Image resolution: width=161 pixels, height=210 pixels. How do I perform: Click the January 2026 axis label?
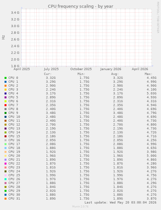coord(111,69)
